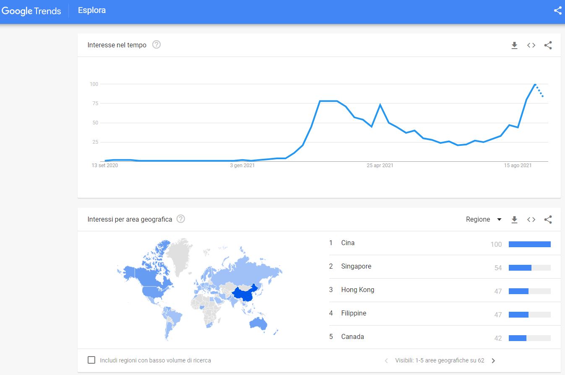
Task: Click the Canada interest bar
Action: [529, 338]
